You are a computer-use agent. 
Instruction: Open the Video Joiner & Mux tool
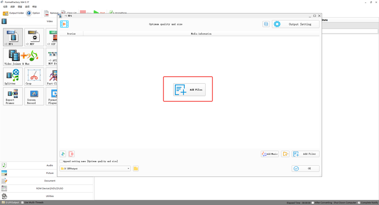click(x=24, y=57)
